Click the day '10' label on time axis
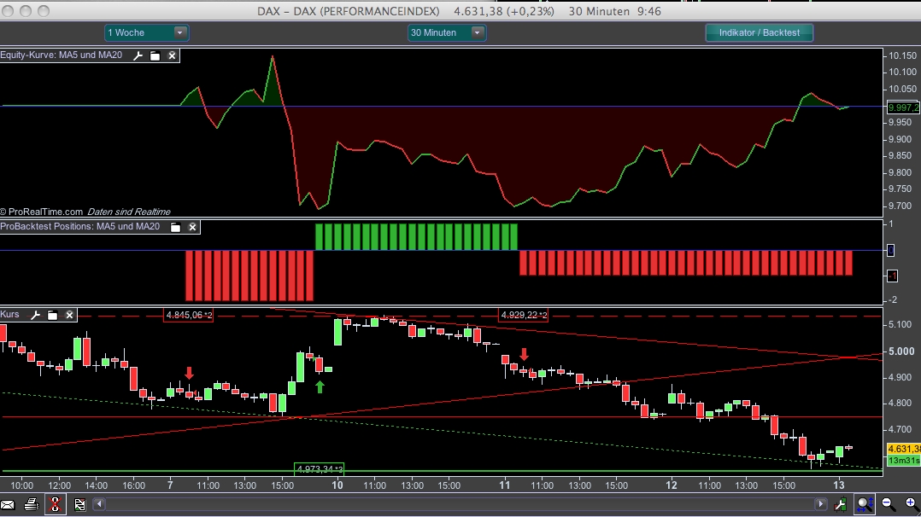Image resolution: width=921 pixels, height=517 pixels. [x=337, y=485]
